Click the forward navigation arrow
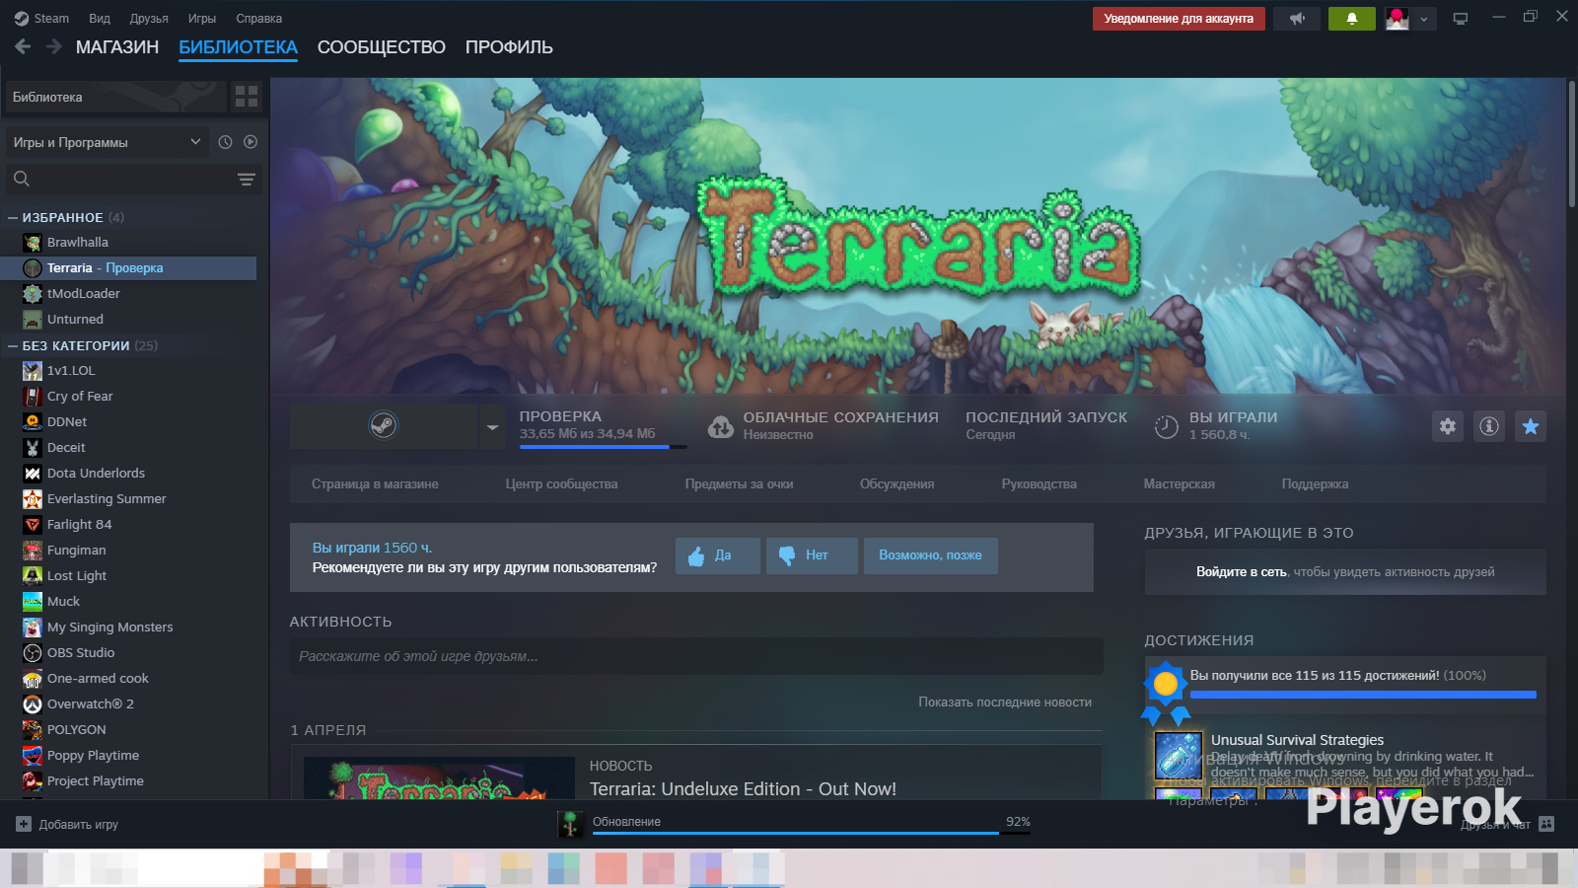The image size is (1578, 888). click(54, 46)
